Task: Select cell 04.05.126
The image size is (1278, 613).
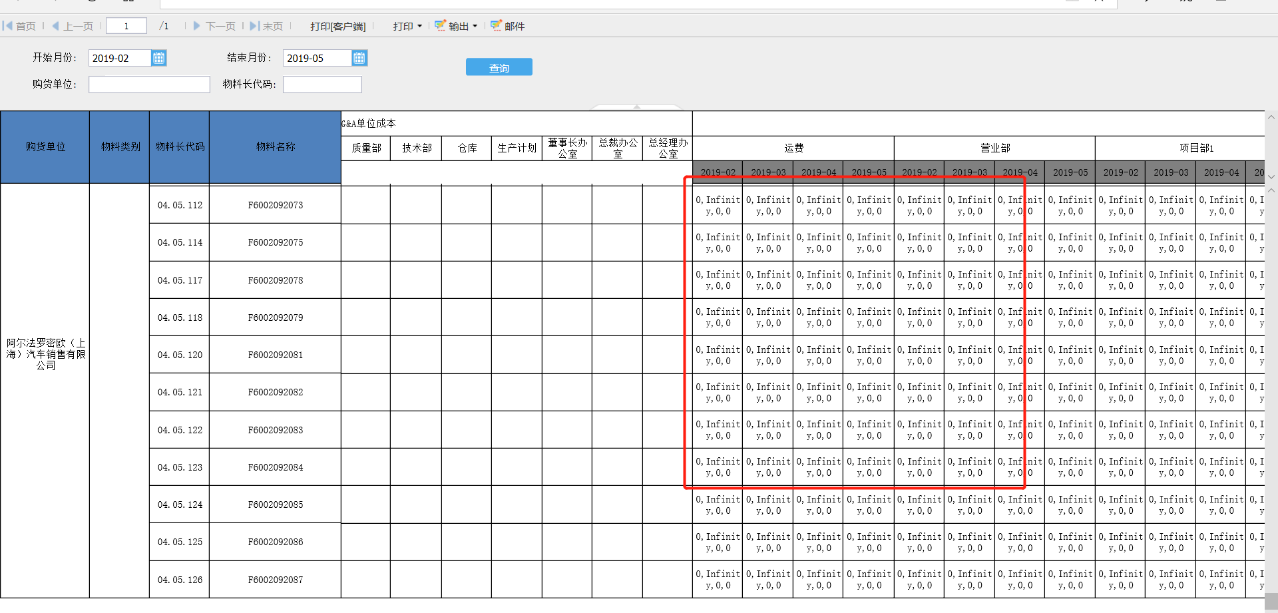Action: 180,580
